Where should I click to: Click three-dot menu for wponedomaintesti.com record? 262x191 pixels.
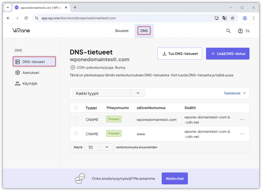pyautogui.click(x=242, y=120)
